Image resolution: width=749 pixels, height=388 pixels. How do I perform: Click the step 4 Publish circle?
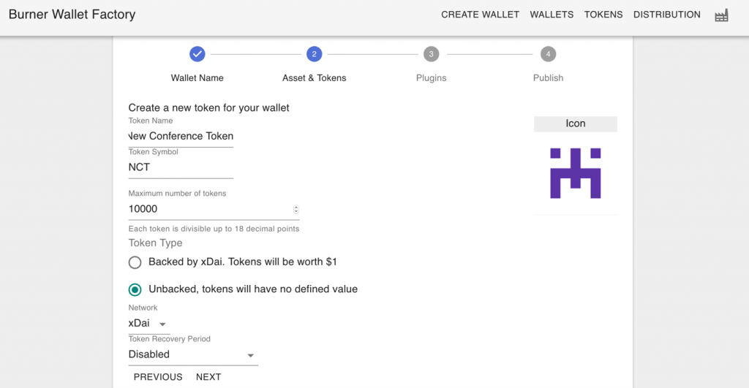(x=548, y=54)
